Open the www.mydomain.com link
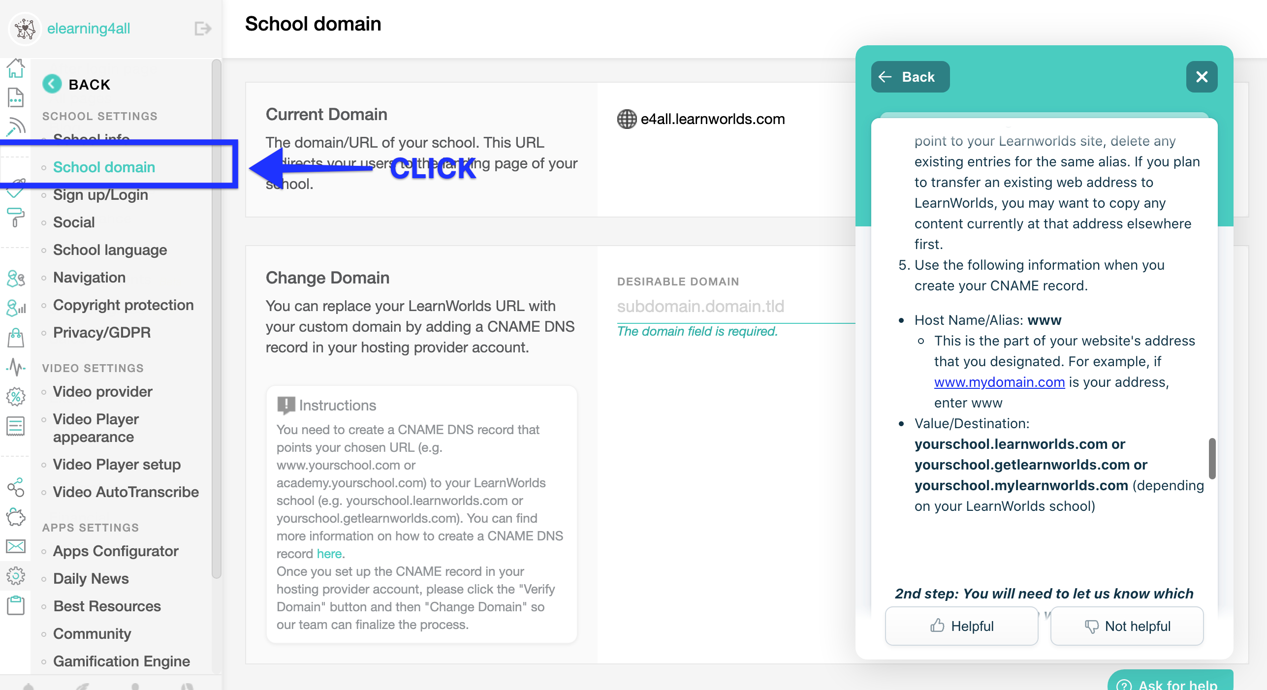 tap(999, 382)
